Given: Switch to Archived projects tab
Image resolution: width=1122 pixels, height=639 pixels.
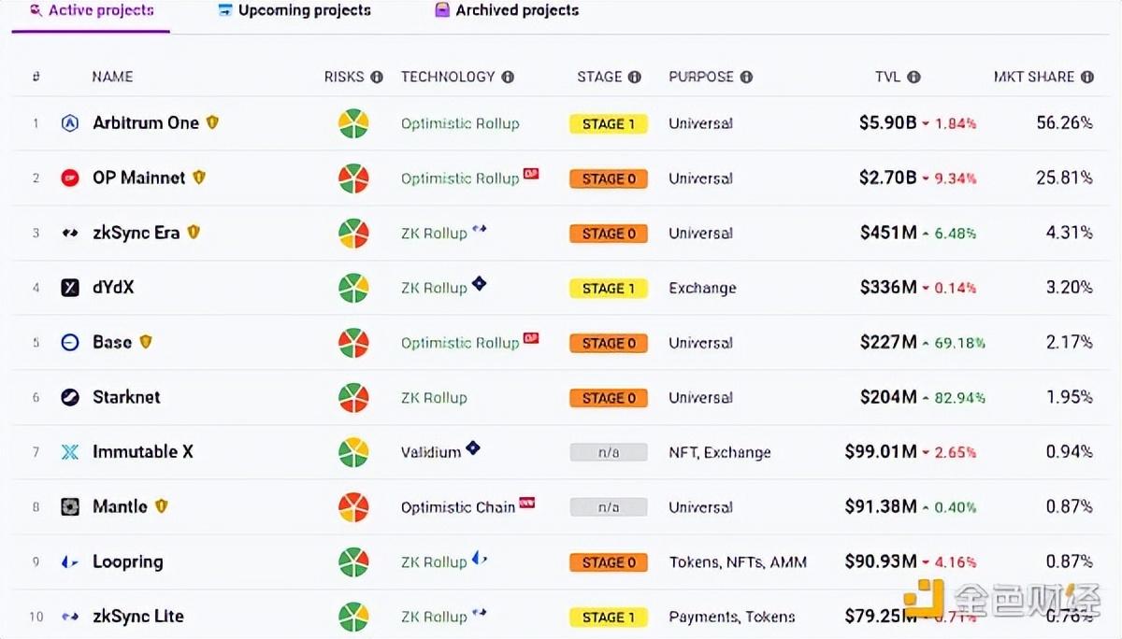Looking at the screenshot, I should [507, 11].
